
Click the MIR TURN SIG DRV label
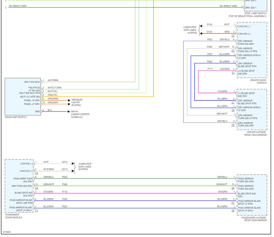[22, 186]
